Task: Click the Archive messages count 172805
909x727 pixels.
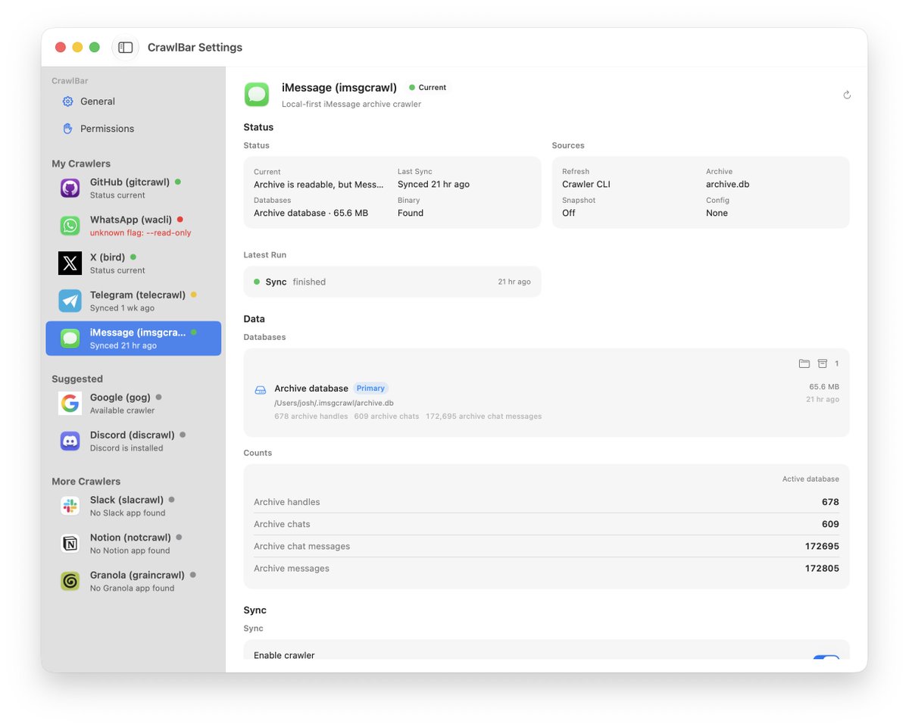Action: coord(822,569)
